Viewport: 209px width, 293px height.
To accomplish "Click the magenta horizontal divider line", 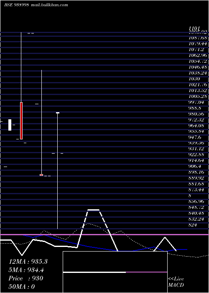I will pos(104,234).
